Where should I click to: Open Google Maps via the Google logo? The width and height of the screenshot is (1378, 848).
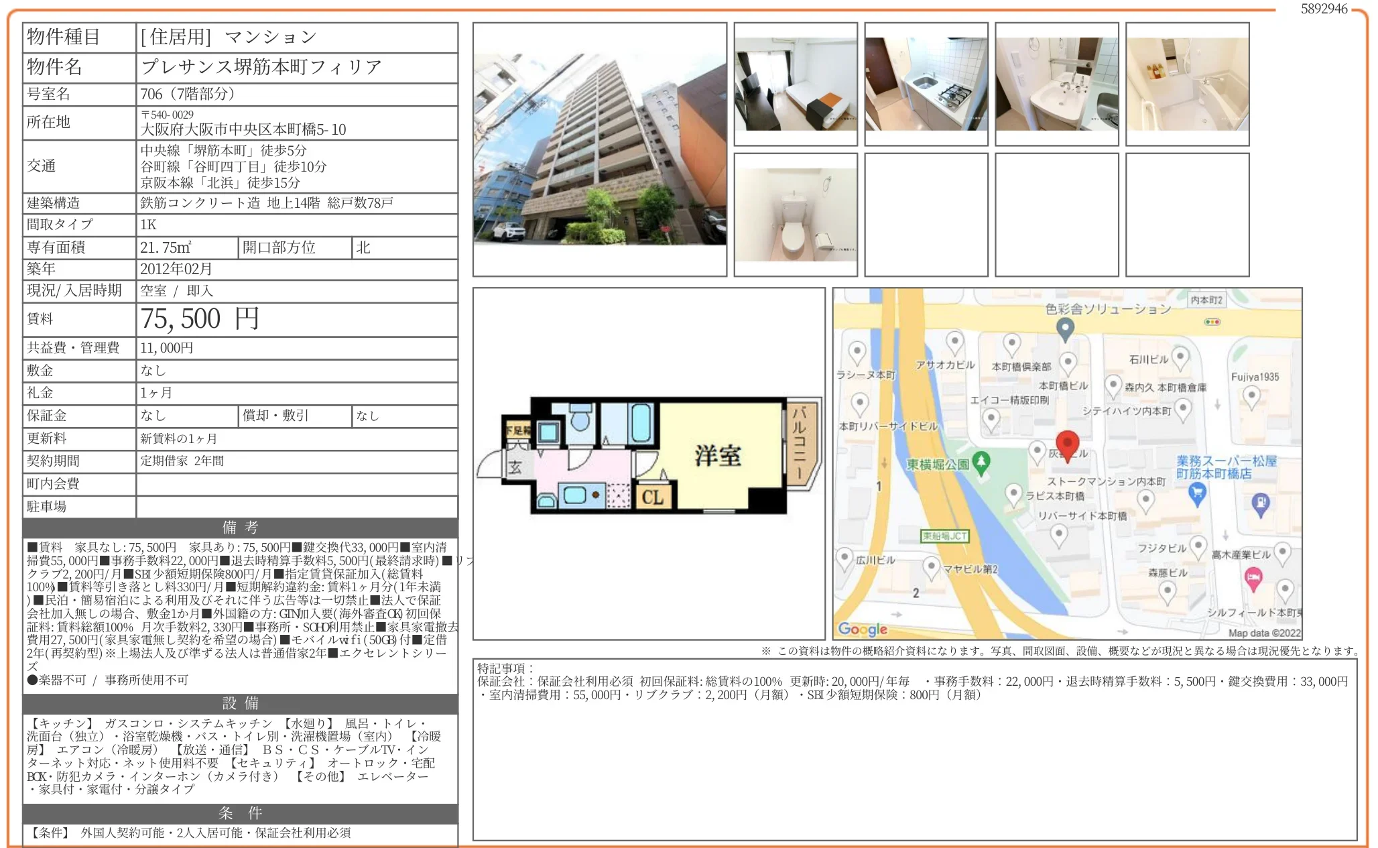(862, 629)
